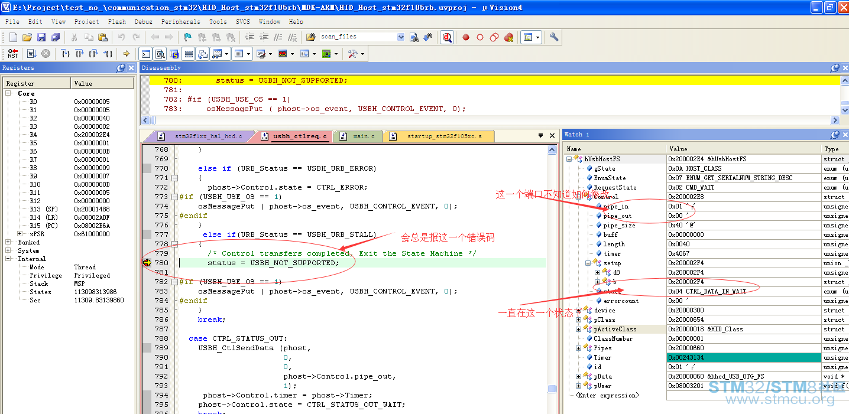Toggle the Registers Window icon
The image size is (849, 414).
coord(189,54)
